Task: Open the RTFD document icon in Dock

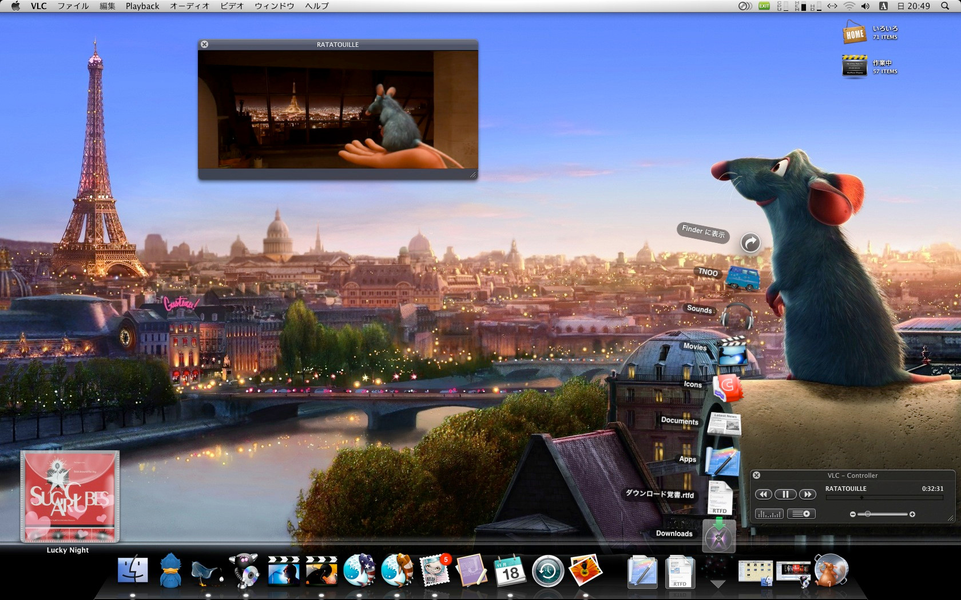Action: click(x=680, y=571)
